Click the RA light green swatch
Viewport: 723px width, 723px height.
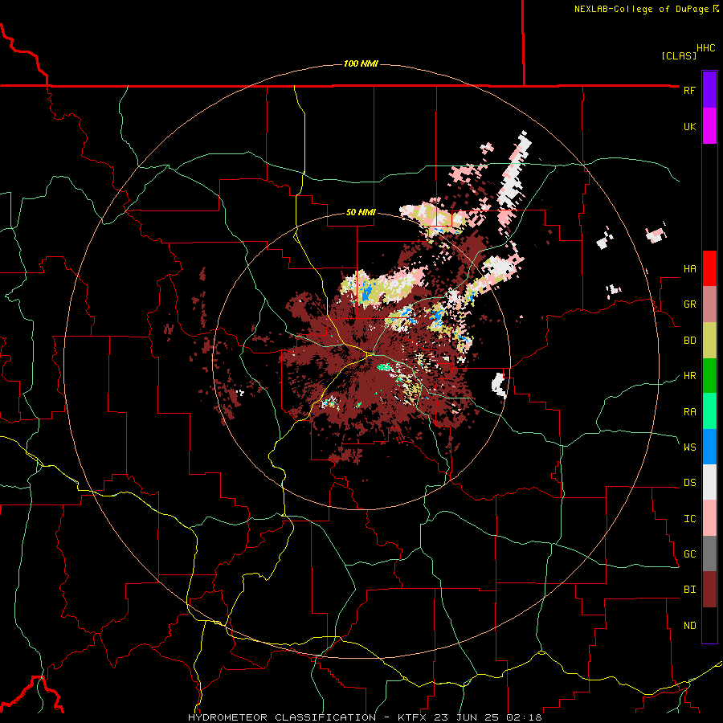point(709,411)
